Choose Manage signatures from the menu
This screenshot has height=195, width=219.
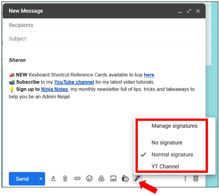[175, 126]
